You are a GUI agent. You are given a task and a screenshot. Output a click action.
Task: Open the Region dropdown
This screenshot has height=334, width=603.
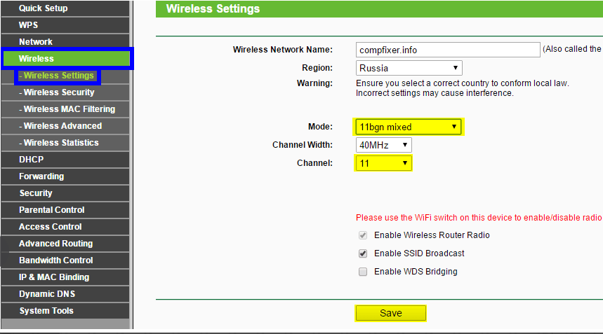point(409,69)
